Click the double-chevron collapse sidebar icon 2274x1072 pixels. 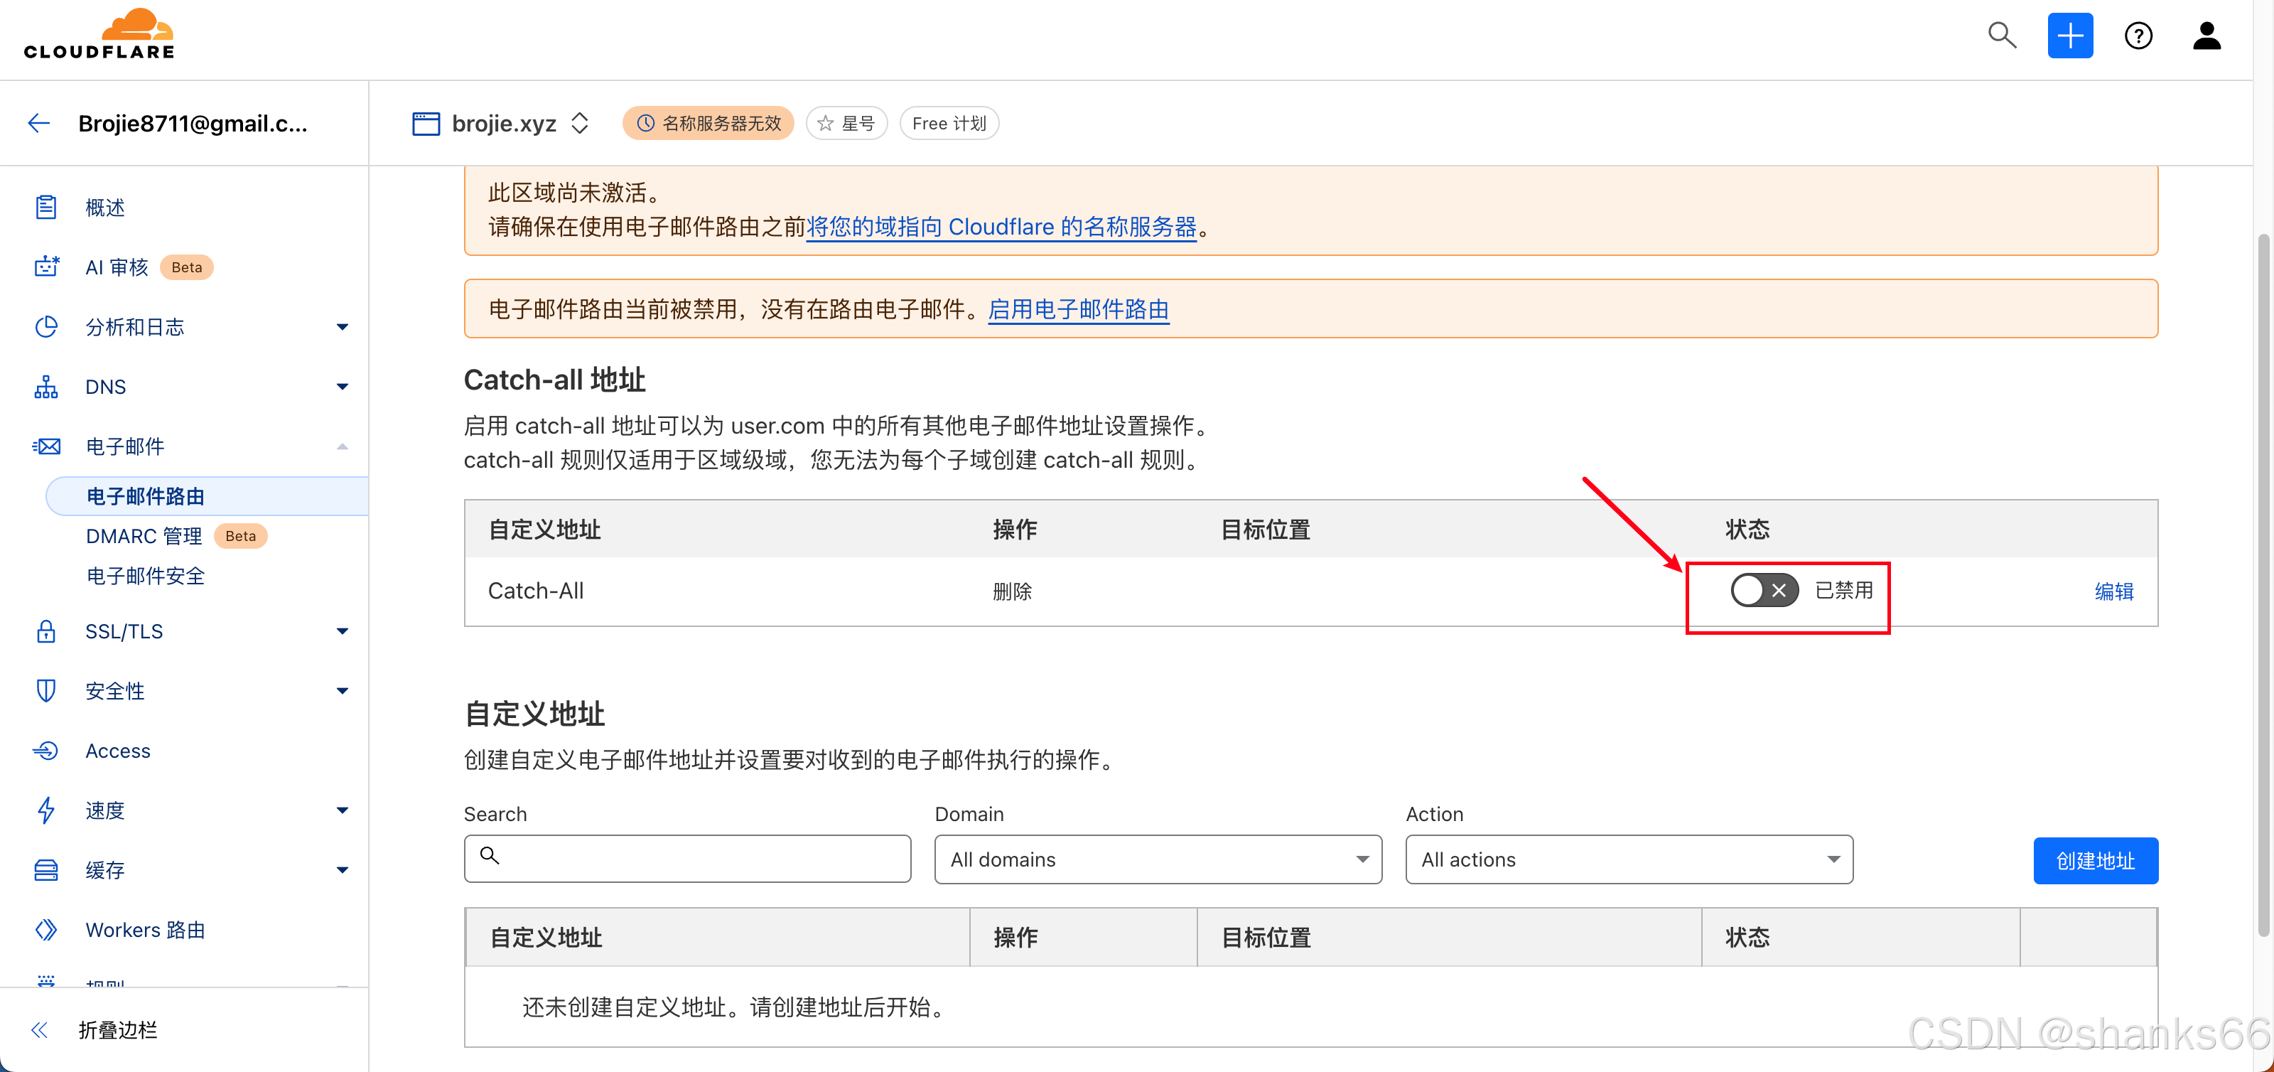(39, 1029)
